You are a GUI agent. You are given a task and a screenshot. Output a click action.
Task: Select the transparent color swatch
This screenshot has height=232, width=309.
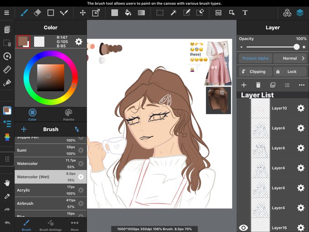coord(39,42)
